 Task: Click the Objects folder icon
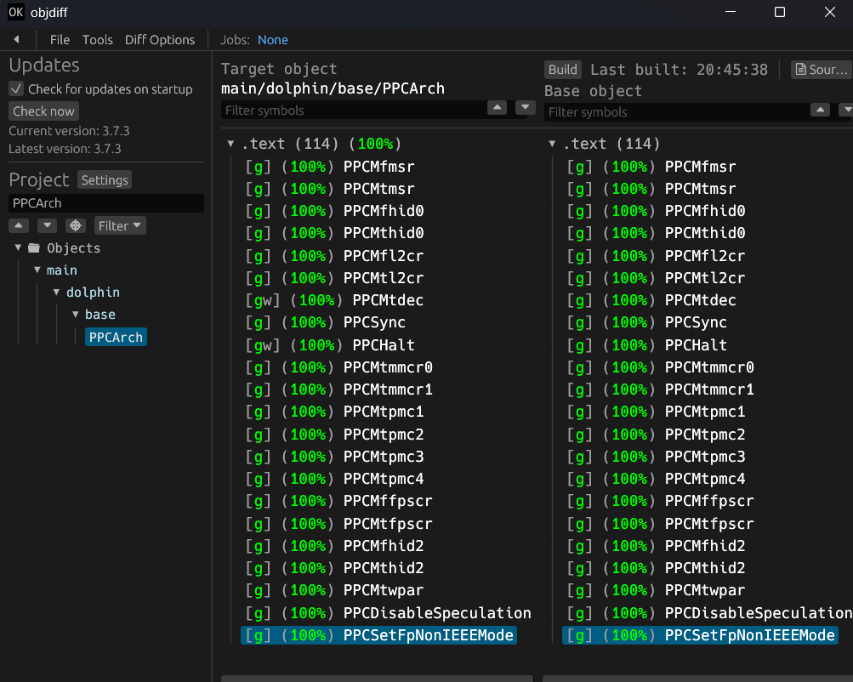click(x=34, y=248)
